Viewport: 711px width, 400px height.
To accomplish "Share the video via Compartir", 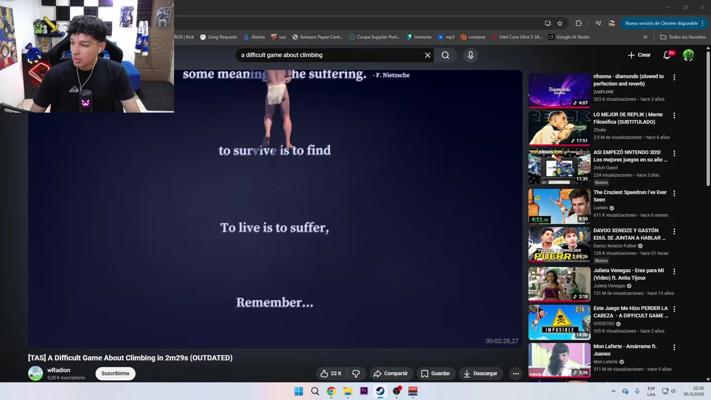I will (x=390, y=373).
